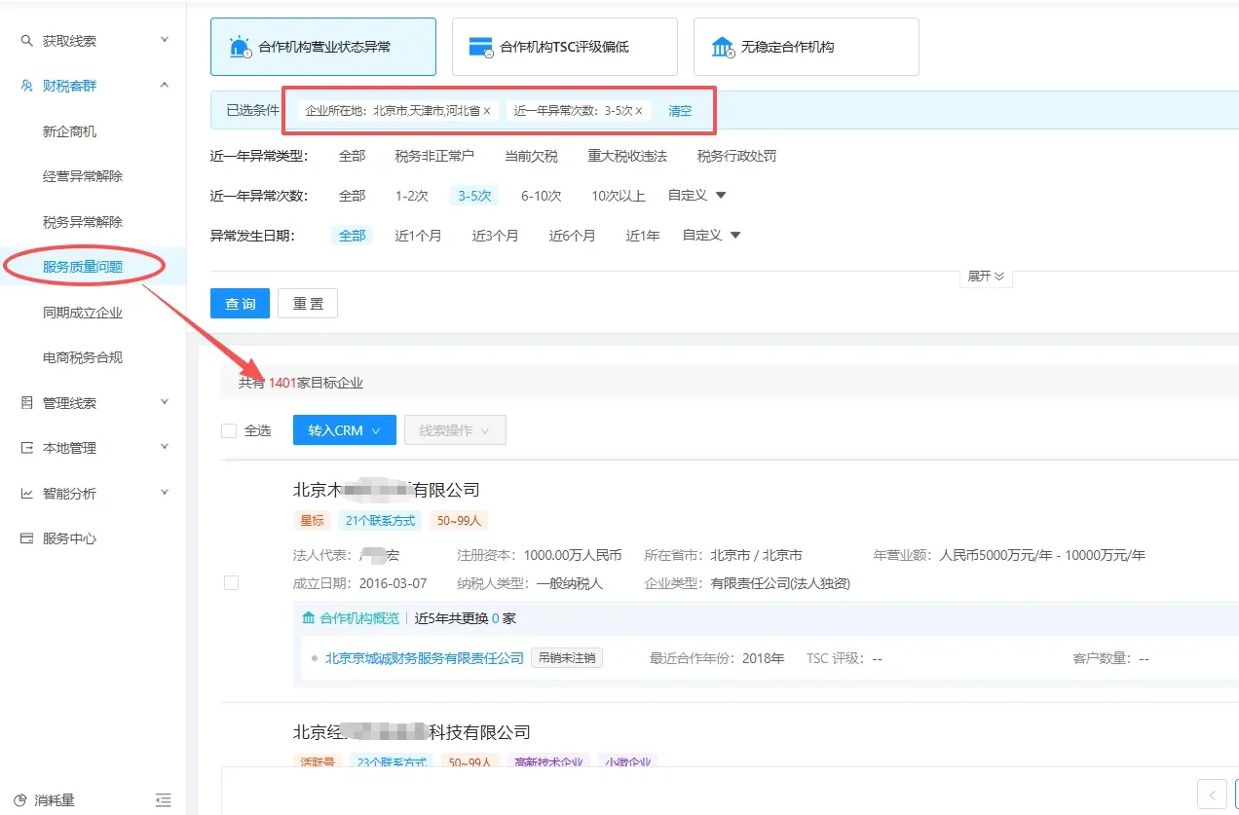
Task: Select 全部 for 近一年异常类型
Action: pos(352,156)
